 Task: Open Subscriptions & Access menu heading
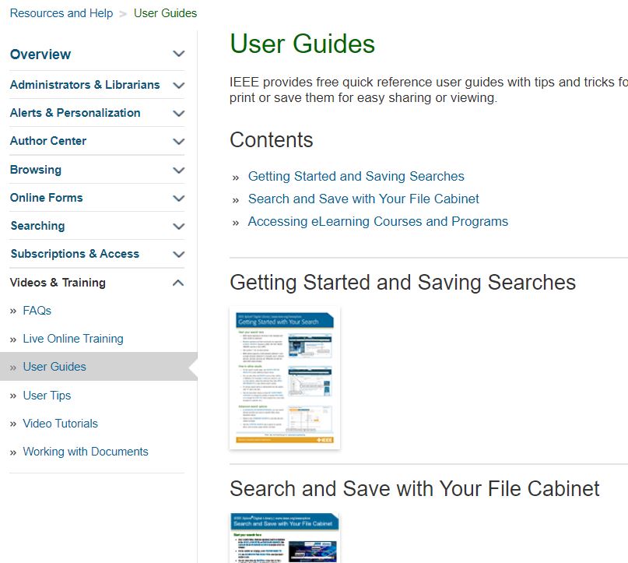tap(75, 254)
